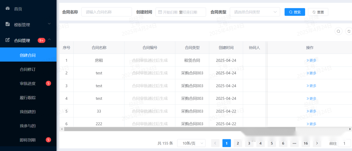
Task: Select 合同修订 in the sidebar
Action: click(x=28, y=69)
